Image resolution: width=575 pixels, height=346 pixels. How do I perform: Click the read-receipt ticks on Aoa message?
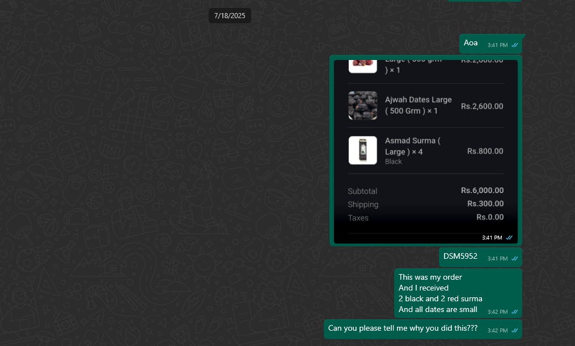pyautogui.click(x=515, y=45)
